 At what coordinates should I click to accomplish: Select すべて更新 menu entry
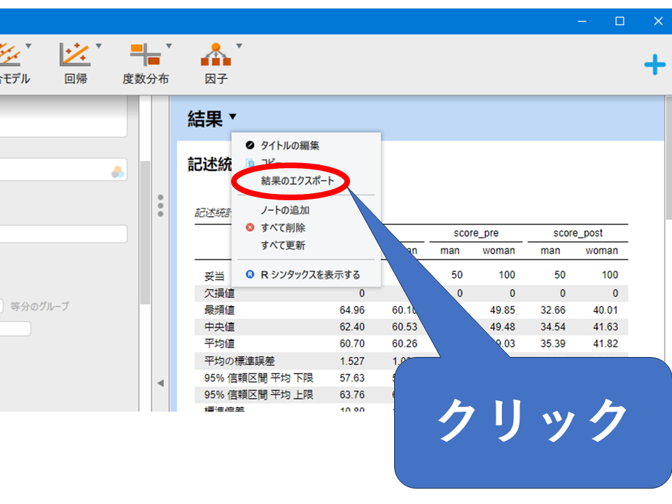(283, 246)
